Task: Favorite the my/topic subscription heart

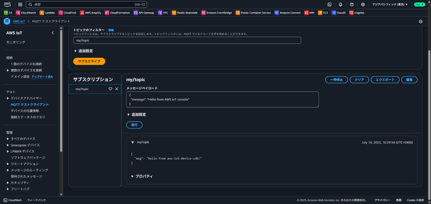Action: pos(111,89)
